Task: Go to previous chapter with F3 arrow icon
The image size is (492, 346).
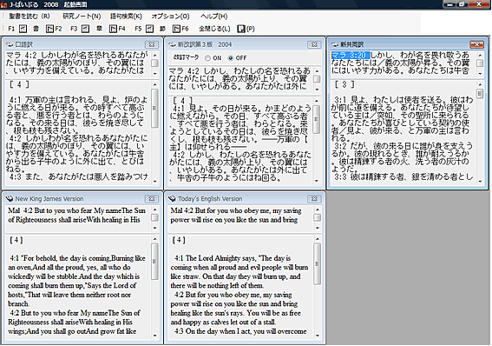Action: point(85,29)
